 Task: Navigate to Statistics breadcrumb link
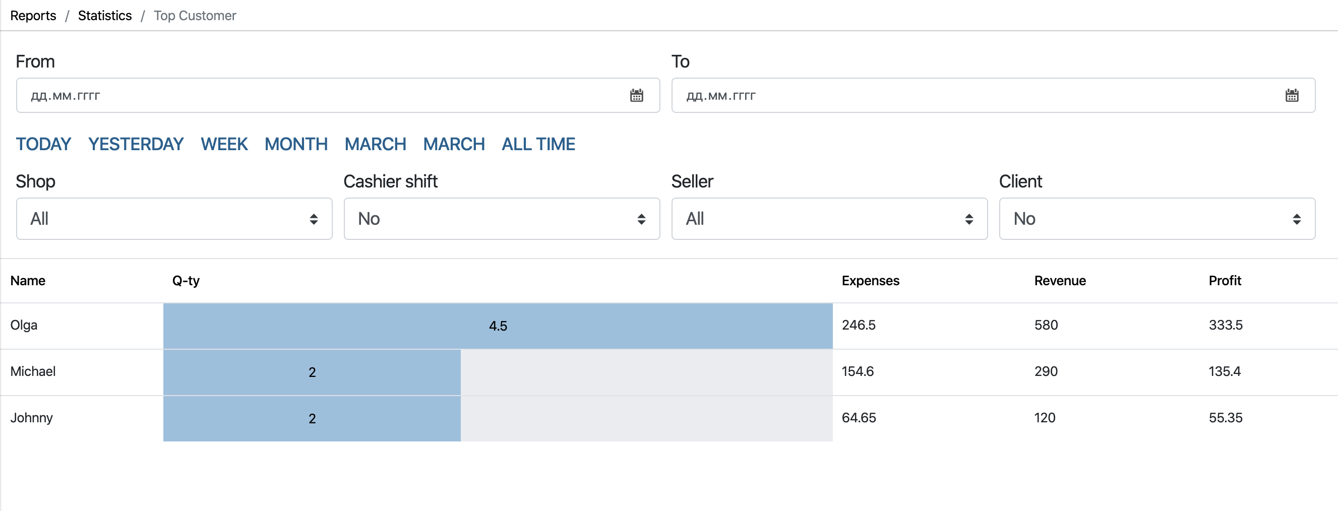pyautogui.click(x=104, y=16)
